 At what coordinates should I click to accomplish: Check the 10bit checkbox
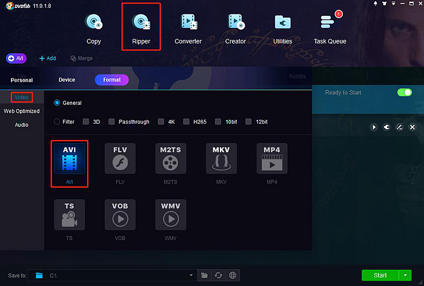click(x=218, y=122)
